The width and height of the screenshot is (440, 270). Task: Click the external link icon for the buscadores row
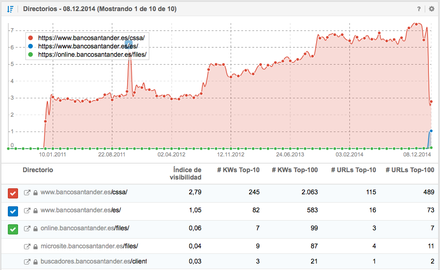(x=27, y=263)
